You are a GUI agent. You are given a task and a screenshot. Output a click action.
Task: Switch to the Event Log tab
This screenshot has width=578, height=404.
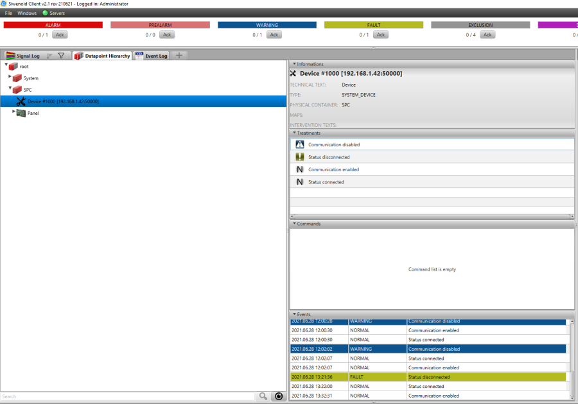pos(152,56)
